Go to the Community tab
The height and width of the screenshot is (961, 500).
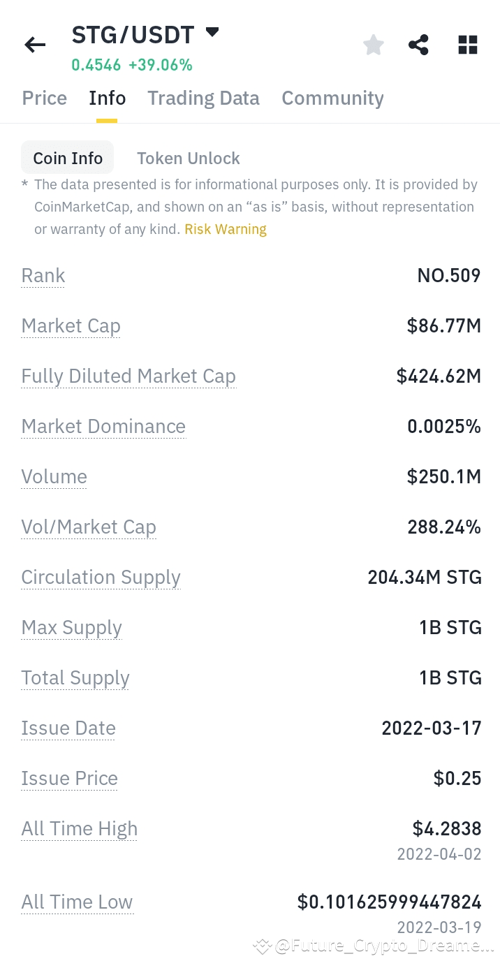pos(332,98)
